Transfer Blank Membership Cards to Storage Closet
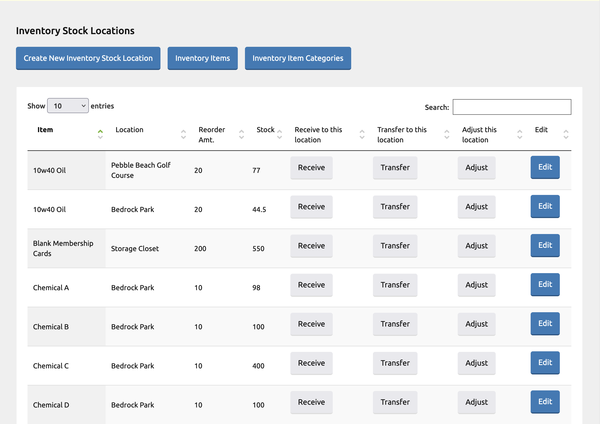The width and height of the screenshot is (600, 424). pos(395,246)
